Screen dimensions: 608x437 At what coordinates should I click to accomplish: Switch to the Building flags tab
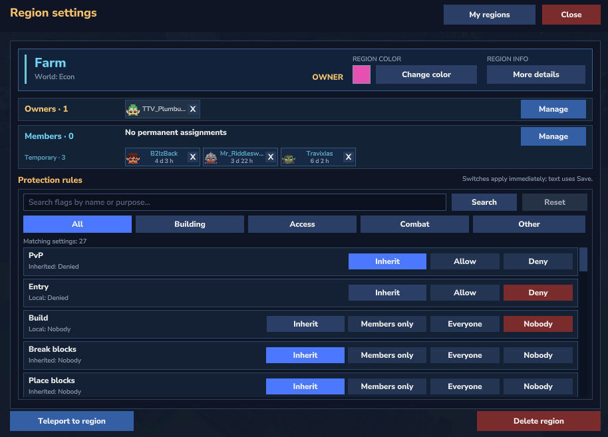[x=190, y=224]
